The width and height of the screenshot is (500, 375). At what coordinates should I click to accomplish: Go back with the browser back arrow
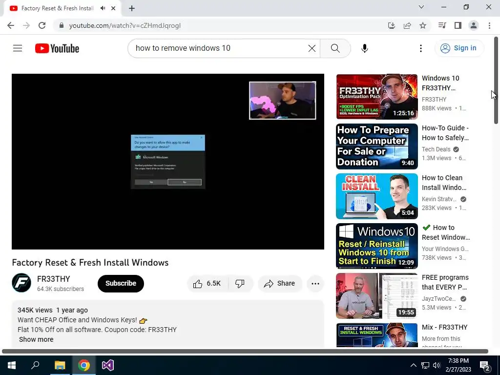coord(11,25)
